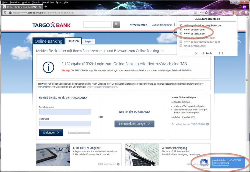Click the select-all checkmark bracket button
This screenshot has height=172, width=250.
[196, 53]
